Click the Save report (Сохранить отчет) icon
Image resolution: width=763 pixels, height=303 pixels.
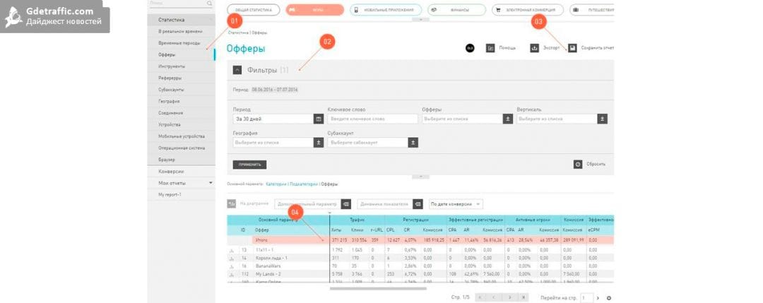[573, 48]
